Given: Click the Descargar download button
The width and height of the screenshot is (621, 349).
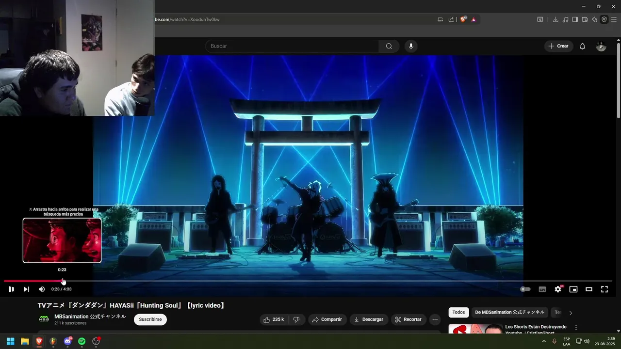Looking at the screenshot, I should pyautogui.click(x=369, y=319).
